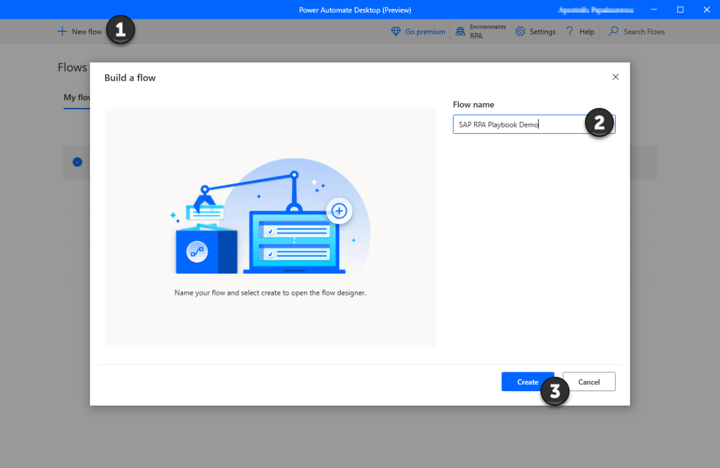Uncheck the blue checkmark on the selected flow row
Image resolution: width=720 pixels, height=468 pixels.
tap(77, 162)
